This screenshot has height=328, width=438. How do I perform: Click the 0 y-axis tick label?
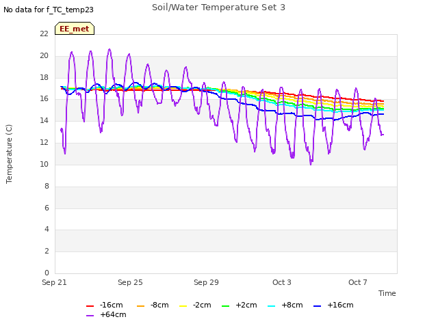click(x=47, y=273)
